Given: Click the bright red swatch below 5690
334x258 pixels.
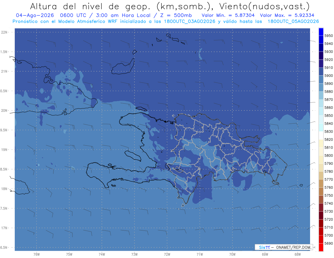Looking at the screenshot, I should tap(321, 247).
